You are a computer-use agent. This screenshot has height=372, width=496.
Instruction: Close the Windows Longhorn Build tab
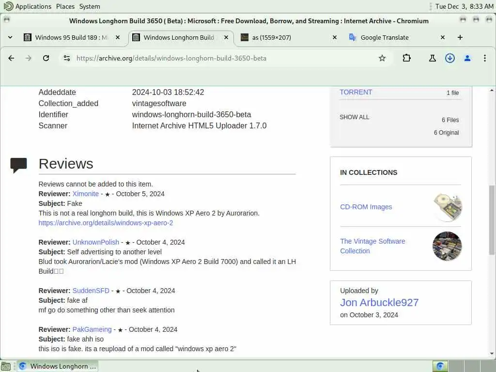[x=226, y=37]
